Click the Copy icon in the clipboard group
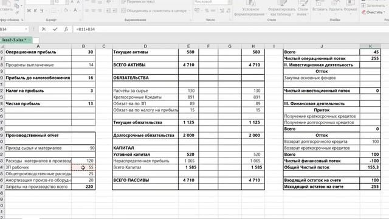The image size is (389, 219). [x=16, y=5]
